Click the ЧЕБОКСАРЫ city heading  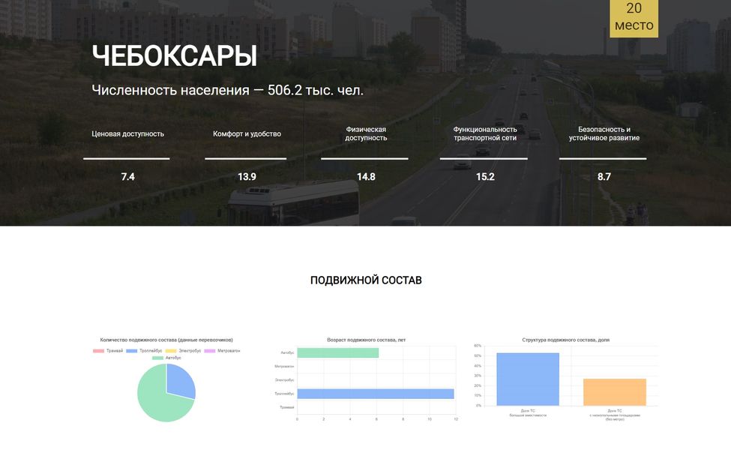tap(174, 57)
